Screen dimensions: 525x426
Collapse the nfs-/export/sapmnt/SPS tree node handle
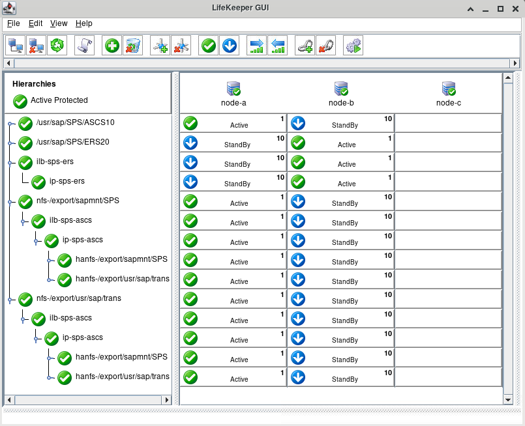(x=10, y=201)
